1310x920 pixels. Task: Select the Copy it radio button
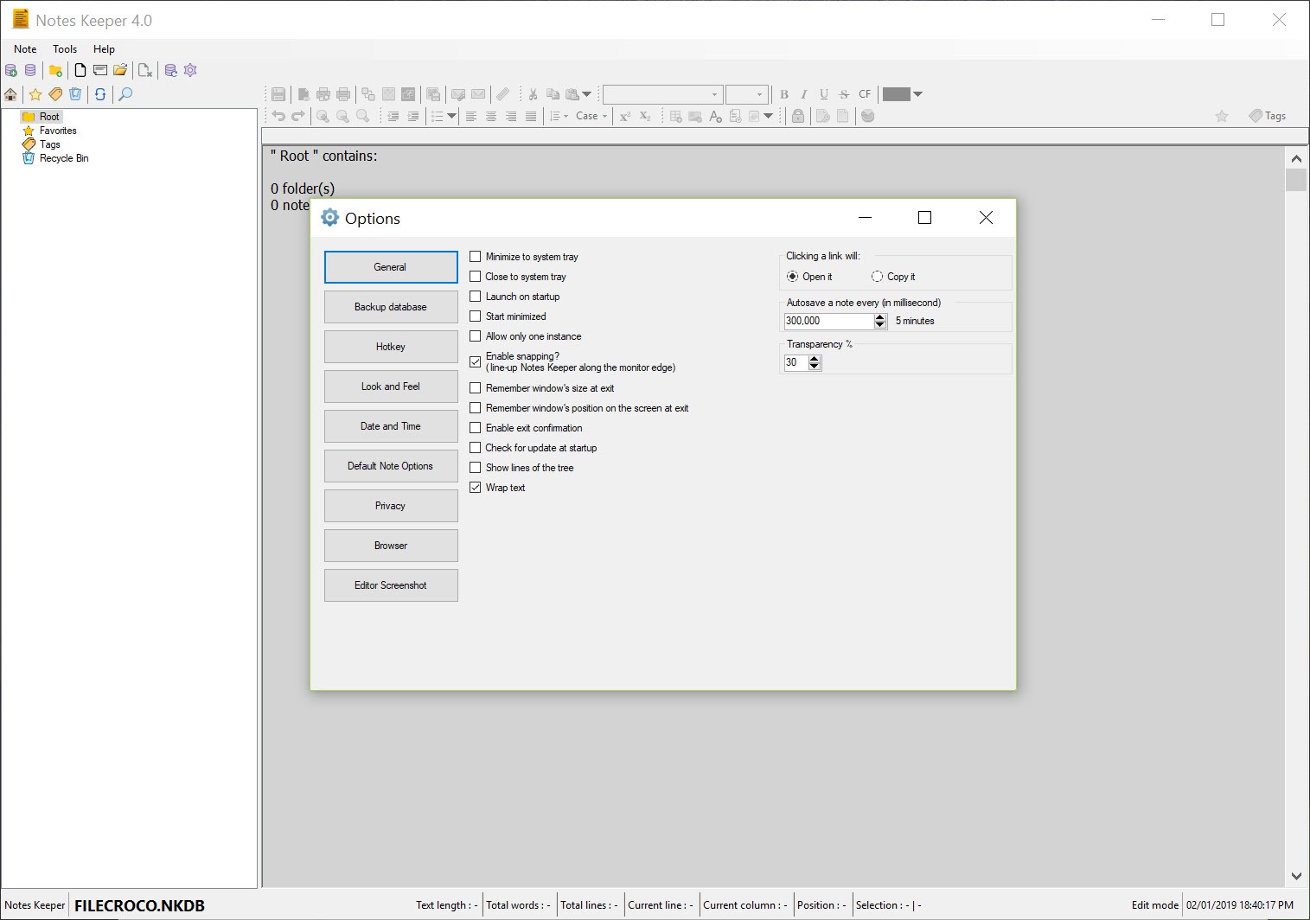pos(877,277)
